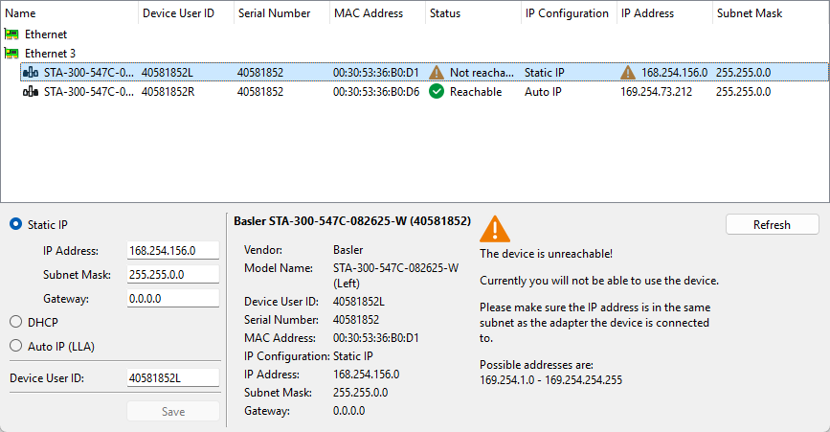
Task: Click the Ethernet network adapter icon
Action: tap(11, 34)
